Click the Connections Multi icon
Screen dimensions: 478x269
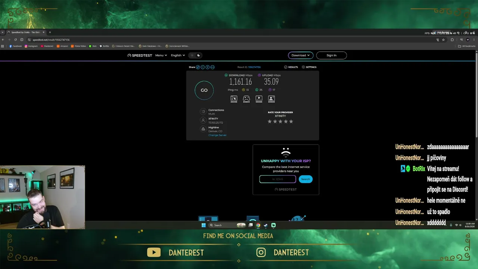(203, 111)
